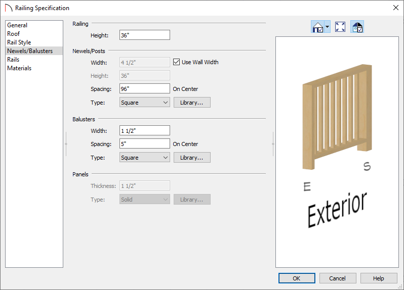404x290 pixels.
Task: Click the Railing Specification title icon
Action: tap(8, 8)
